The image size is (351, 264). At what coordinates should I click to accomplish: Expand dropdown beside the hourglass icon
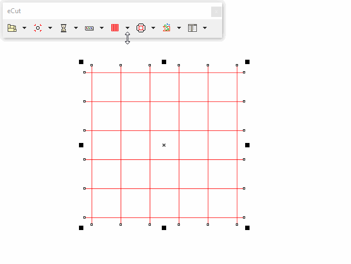pyautogui.click(x=76, y=28)
